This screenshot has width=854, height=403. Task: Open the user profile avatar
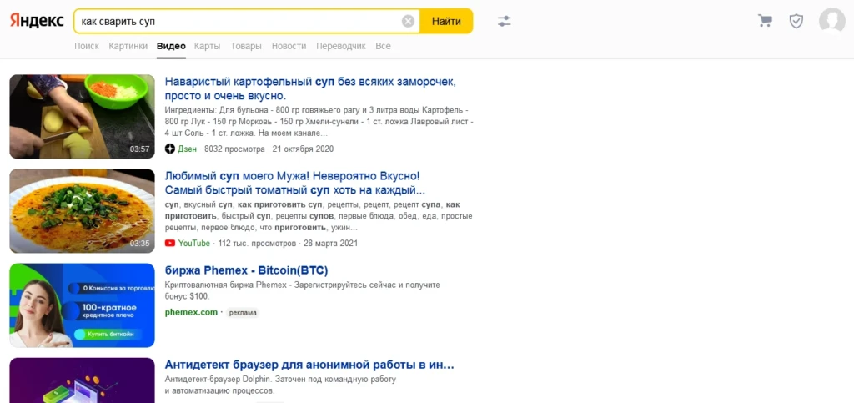tap(831, 21)
